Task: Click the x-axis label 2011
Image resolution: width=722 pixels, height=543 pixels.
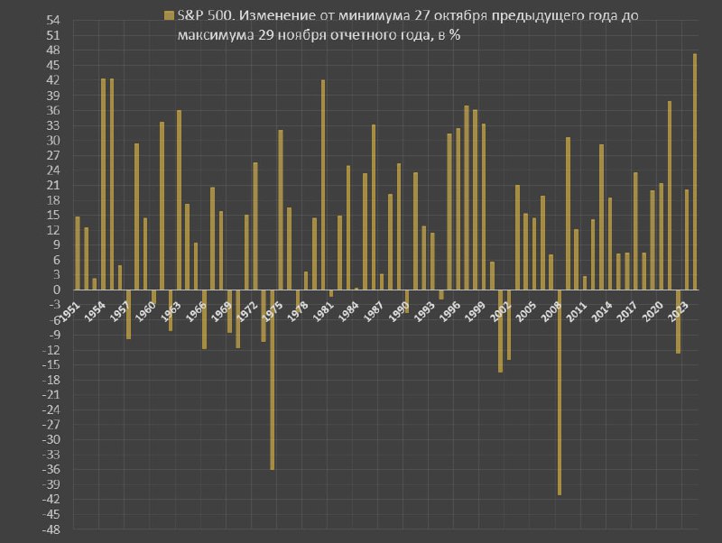Action: (577, 312)
